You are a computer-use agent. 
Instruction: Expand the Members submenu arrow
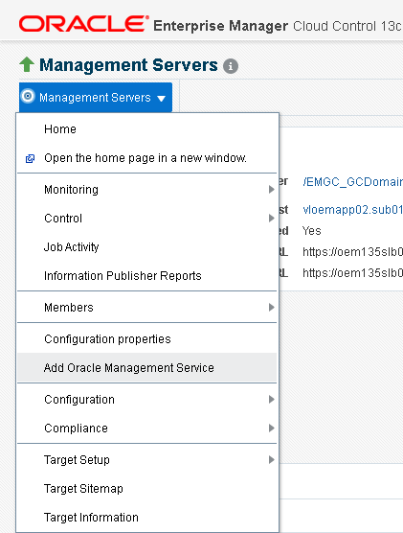[271, 308]
